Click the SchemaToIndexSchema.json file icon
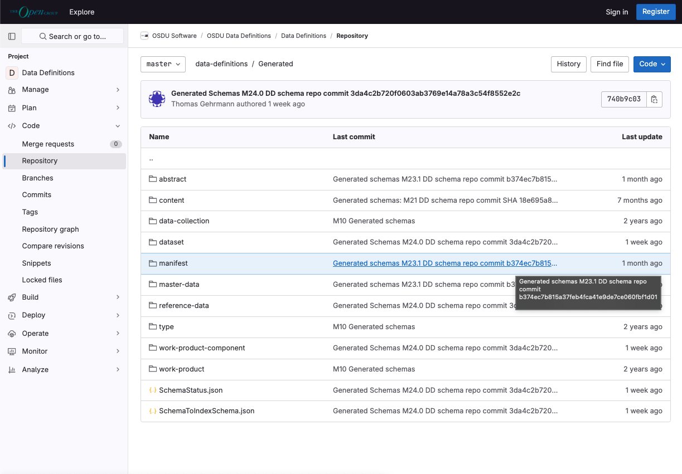Screen dimensions: 682x474 coord(153,411)
